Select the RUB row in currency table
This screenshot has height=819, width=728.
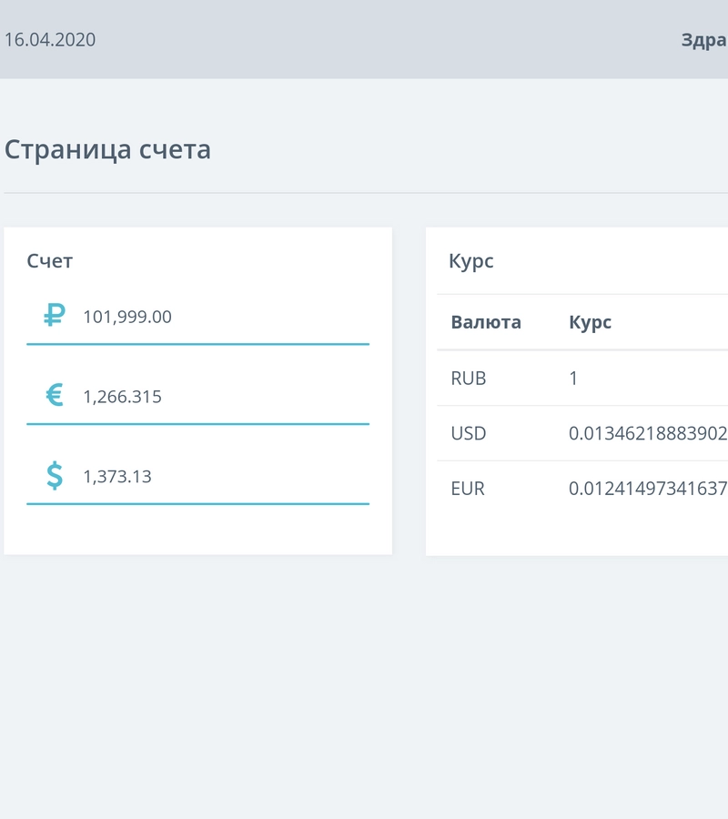pos(469,378)
